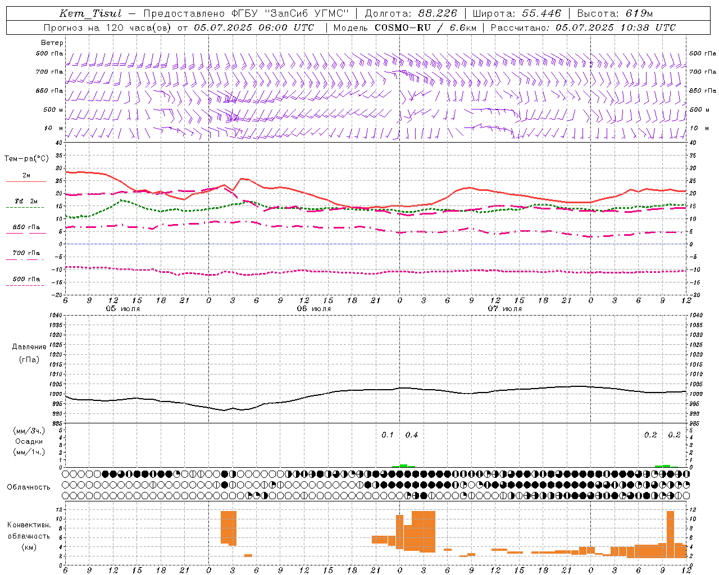Screen dimensions: 719x575
Task: Click the Осадки precipitation label
Action: coord(29,441)
